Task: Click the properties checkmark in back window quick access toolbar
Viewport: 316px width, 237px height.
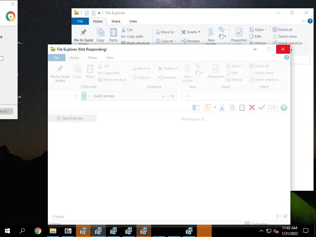Action: [x=87, y=13]
